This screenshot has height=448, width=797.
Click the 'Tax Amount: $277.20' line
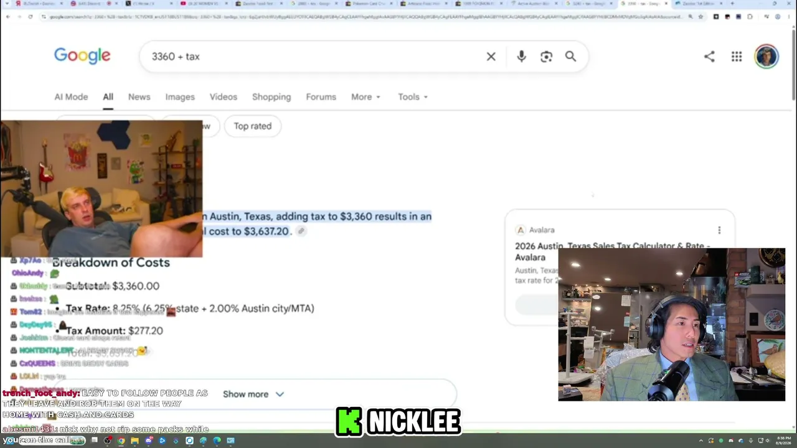click(115, 331)
